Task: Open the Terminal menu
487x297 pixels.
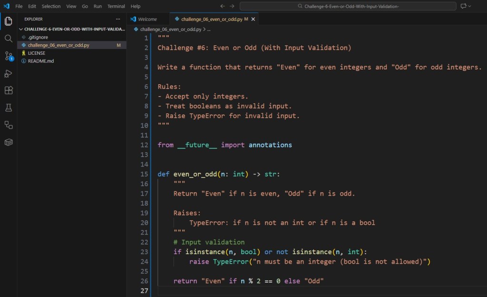Action: pos(116,6)
